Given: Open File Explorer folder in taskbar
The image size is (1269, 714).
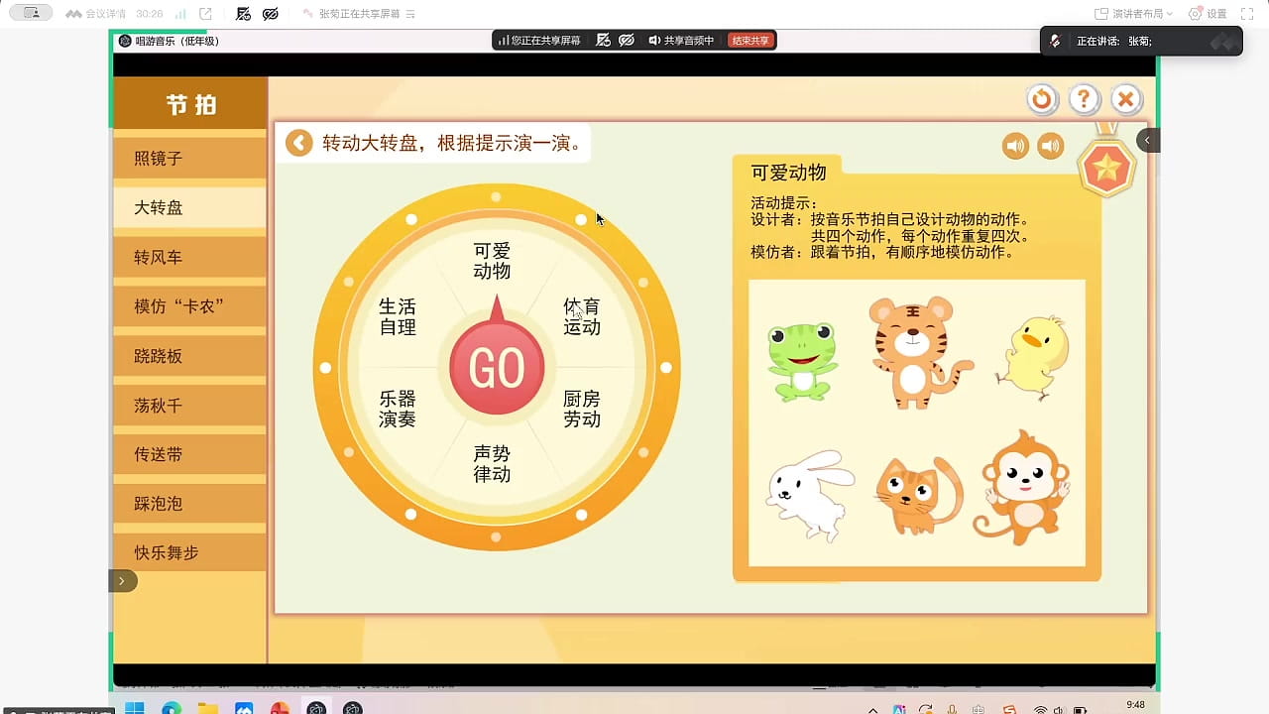Looking at the screenshot, I should 207,709.
